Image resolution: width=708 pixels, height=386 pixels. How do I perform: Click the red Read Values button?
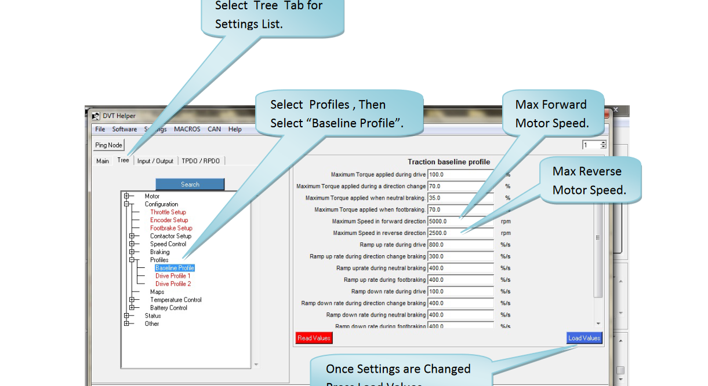[314, 338]
